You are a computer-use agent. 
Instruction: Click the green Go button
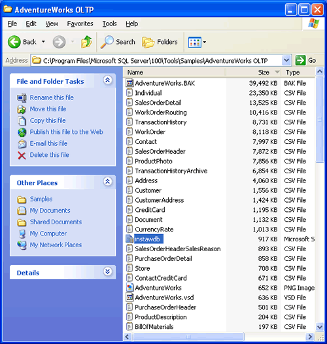pyautogui.click(x=305, y=60)
